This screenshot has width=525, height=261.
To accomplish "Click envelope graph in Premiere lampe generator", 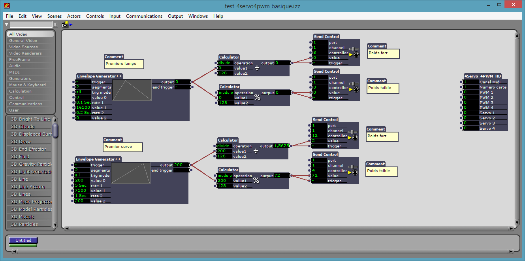I will click(x=132, y=90).
